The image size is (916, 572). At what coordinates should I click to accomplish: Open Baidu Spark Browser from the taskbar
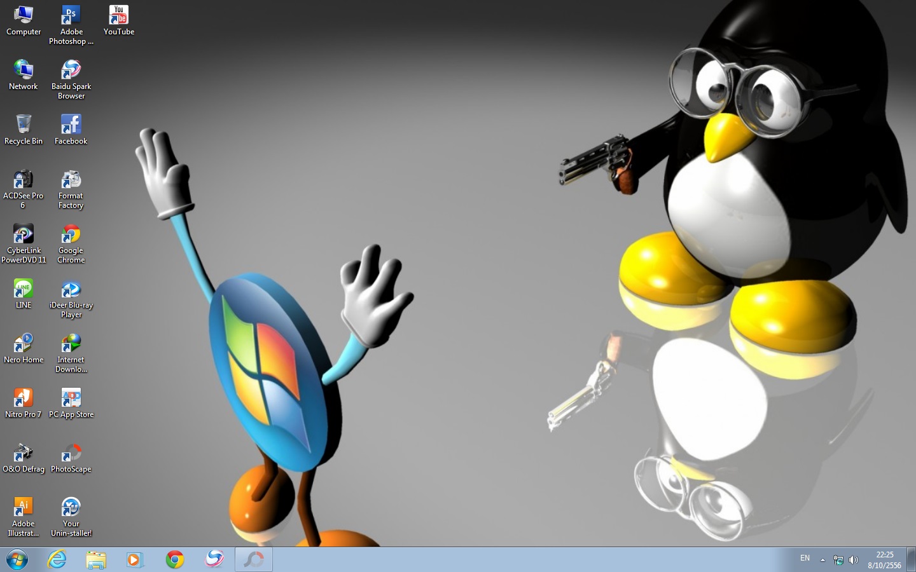214,559
